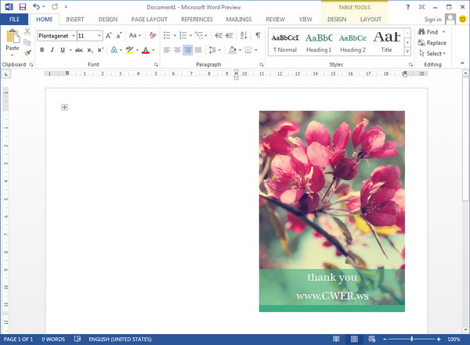The width and height of the screenshot is (470, 345).
Task: Sort the selected text
Action: click(x=244, y=35)
